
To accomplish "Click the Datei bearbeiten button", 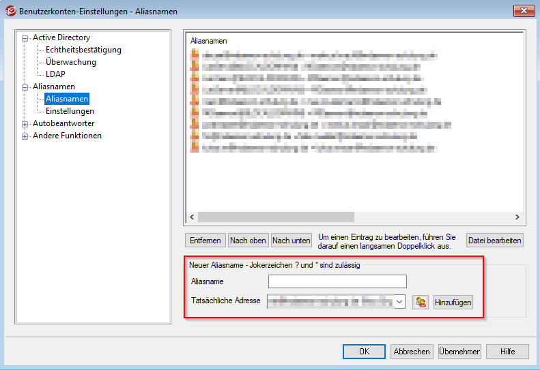I will tap(494, 240).
